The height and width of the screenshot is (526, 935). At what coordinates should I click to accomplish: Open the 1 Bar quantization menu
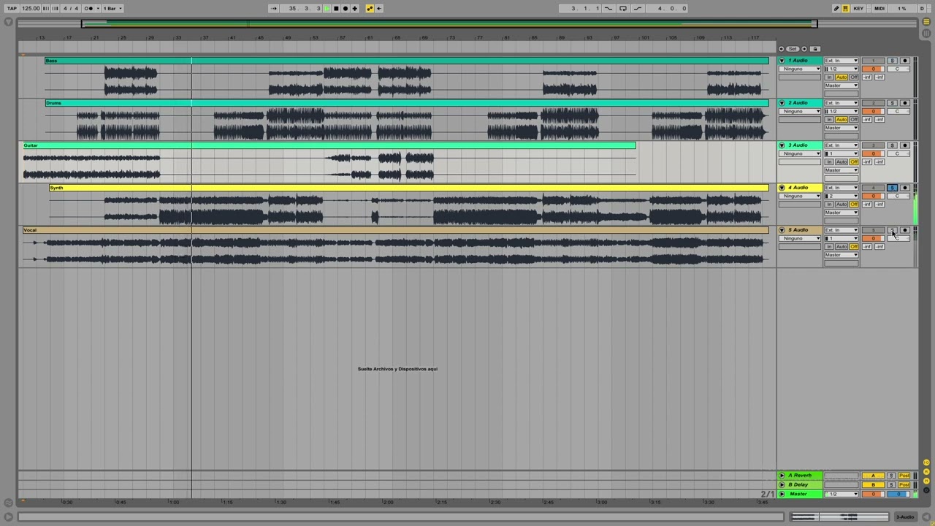click(112, 8)
